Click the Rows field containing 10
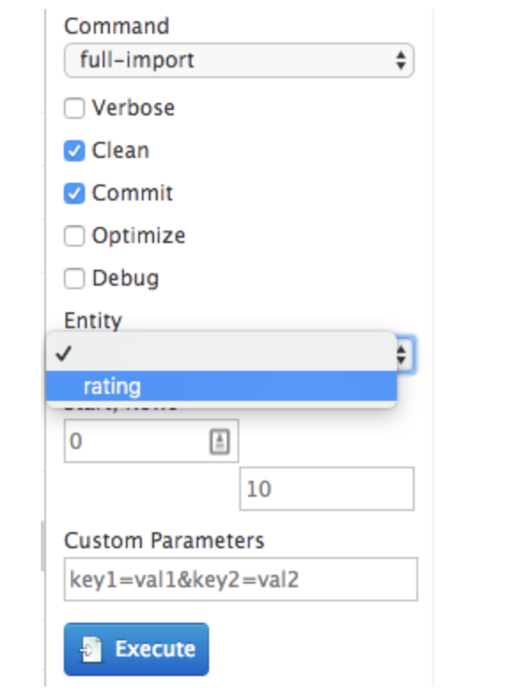521x699 pixels. click(327, 489)
